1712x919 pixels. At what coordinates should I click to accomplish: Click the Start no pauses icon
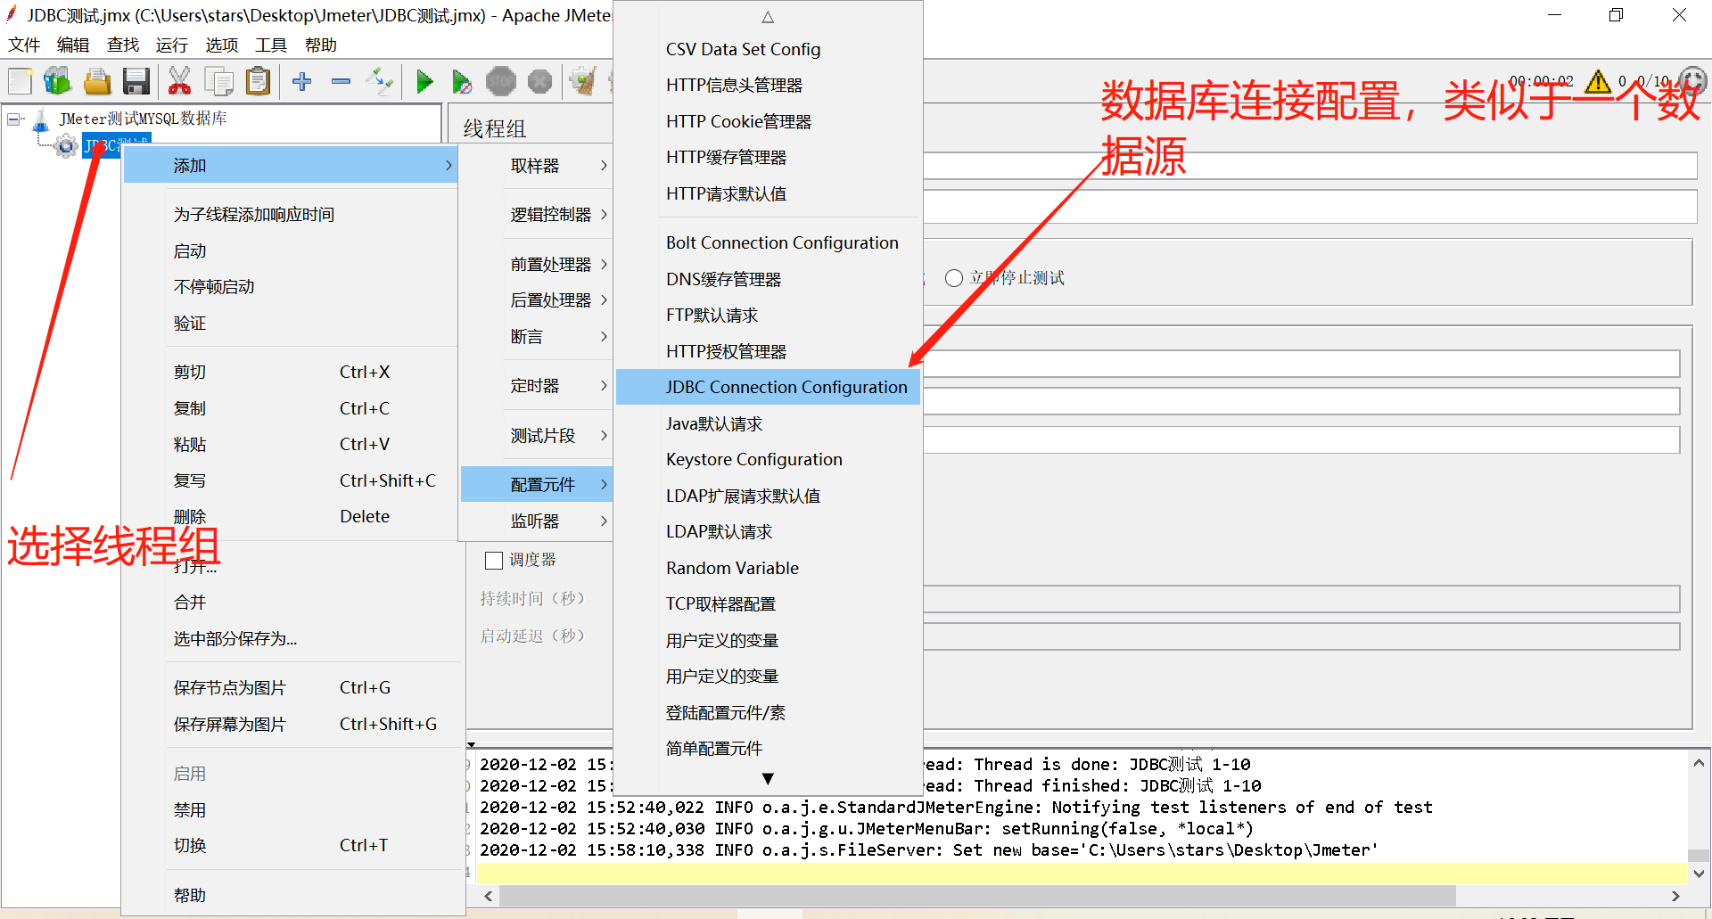tap(462, 81)
